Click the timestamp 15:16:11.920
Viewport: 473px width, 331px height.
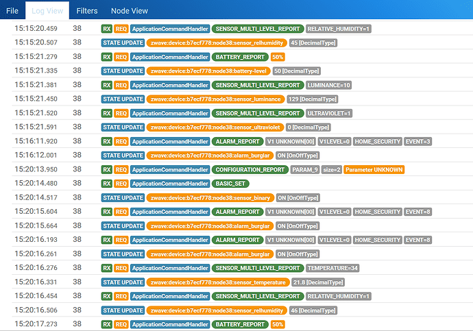pyautogui.click(x=36, y=141)
